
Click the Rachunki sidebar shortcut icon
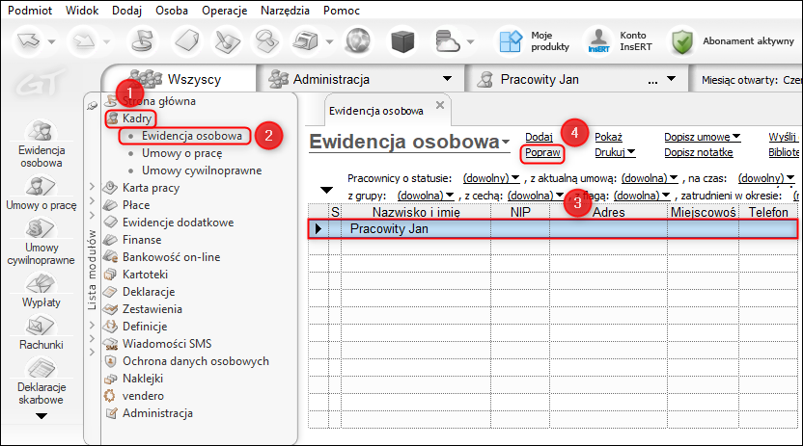click(x=41, y=326)
